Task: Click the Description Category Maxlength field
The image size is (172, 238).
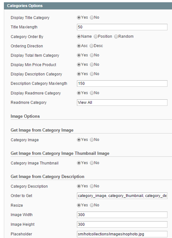Action: 122,84
